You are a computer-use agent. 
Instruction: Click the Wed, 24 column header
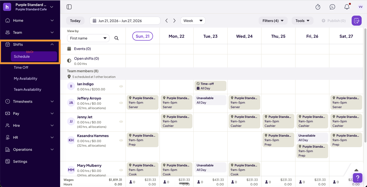click(244, 36)
